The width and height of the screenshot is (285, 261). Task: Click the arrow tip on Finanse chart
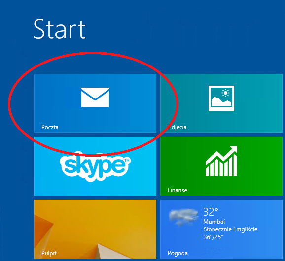[234, 149]
